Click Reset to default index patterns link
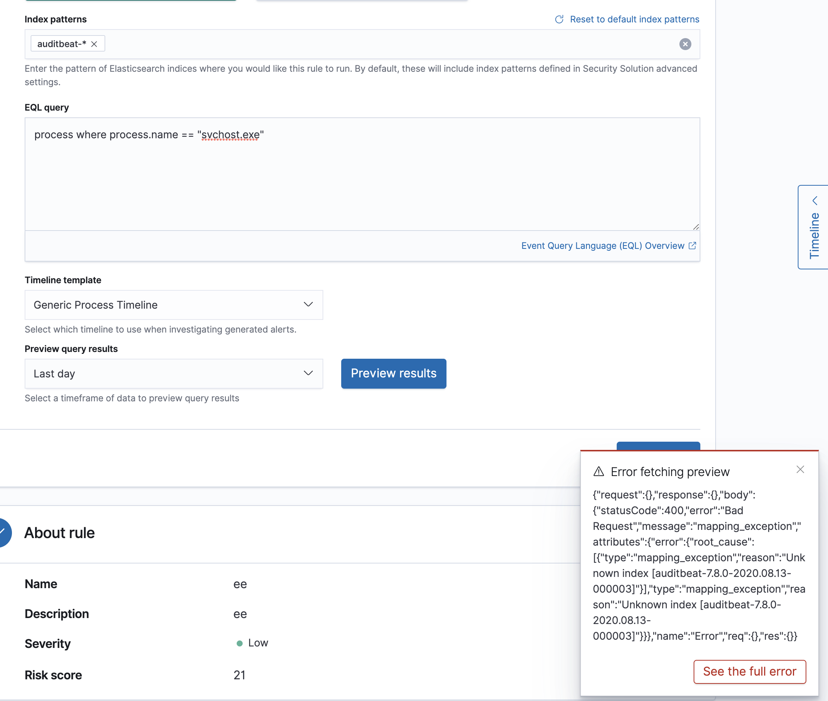The height and width of the screenshot is (701, 828). coord(634,19)
